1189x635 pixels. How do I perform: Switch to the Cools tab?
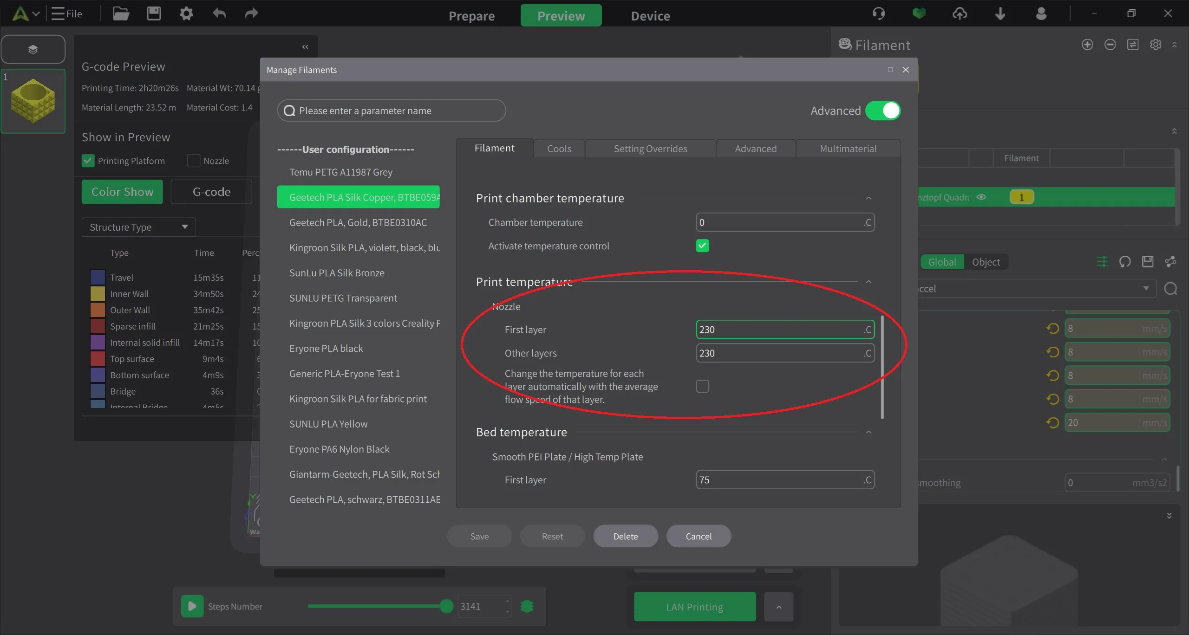(x=559, y=149)
